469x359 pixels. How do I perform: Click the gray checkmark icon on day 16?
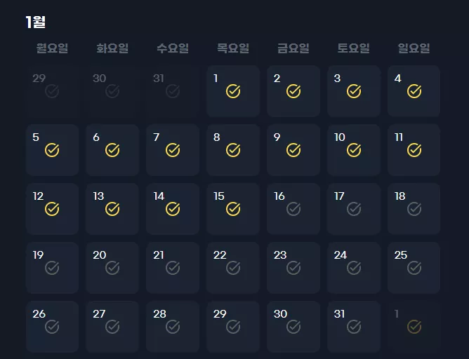point(293,209)
